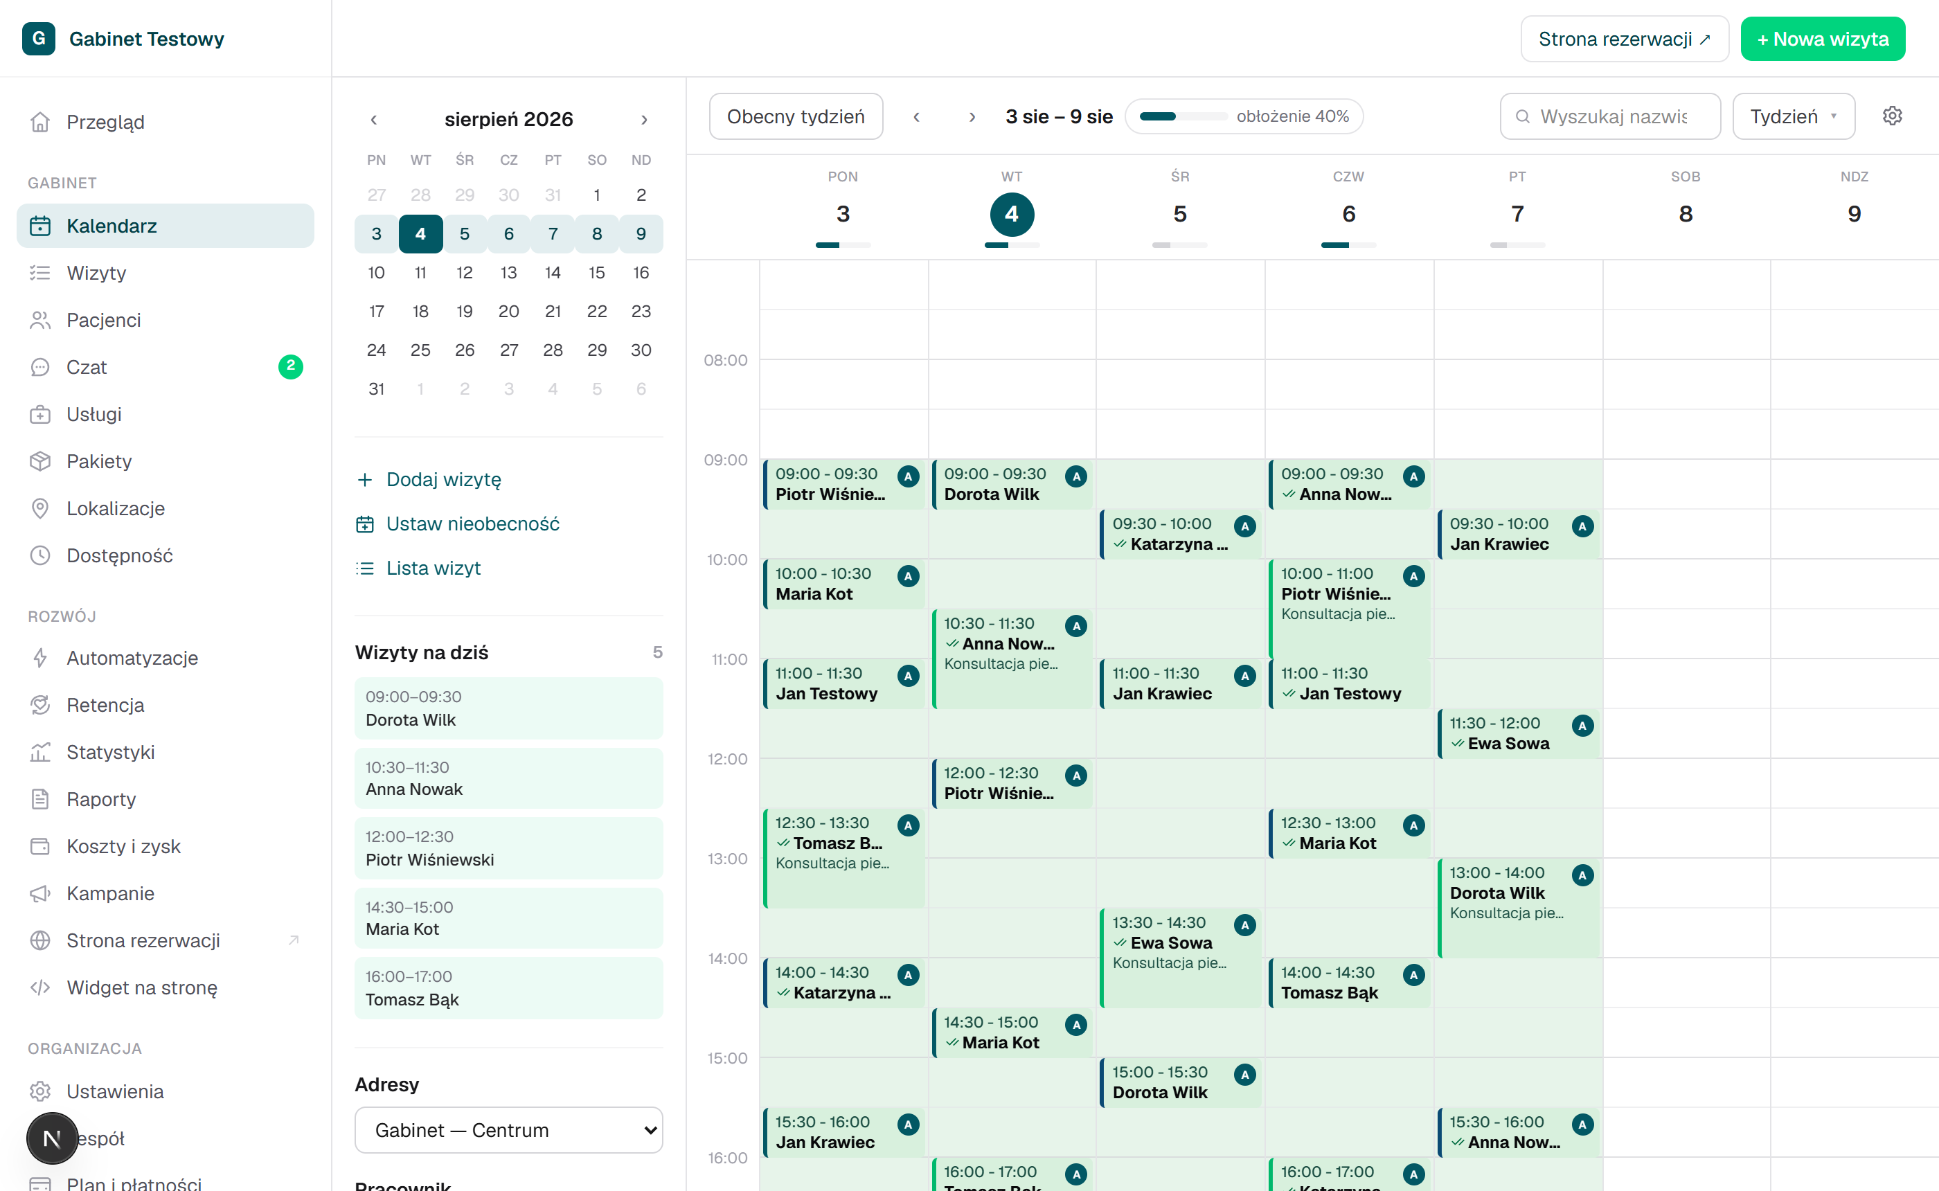The image size is (1939, 1191).
Task: Open Monday 10:00 Maria Kot appointment
Action: [x=843, y=584]
